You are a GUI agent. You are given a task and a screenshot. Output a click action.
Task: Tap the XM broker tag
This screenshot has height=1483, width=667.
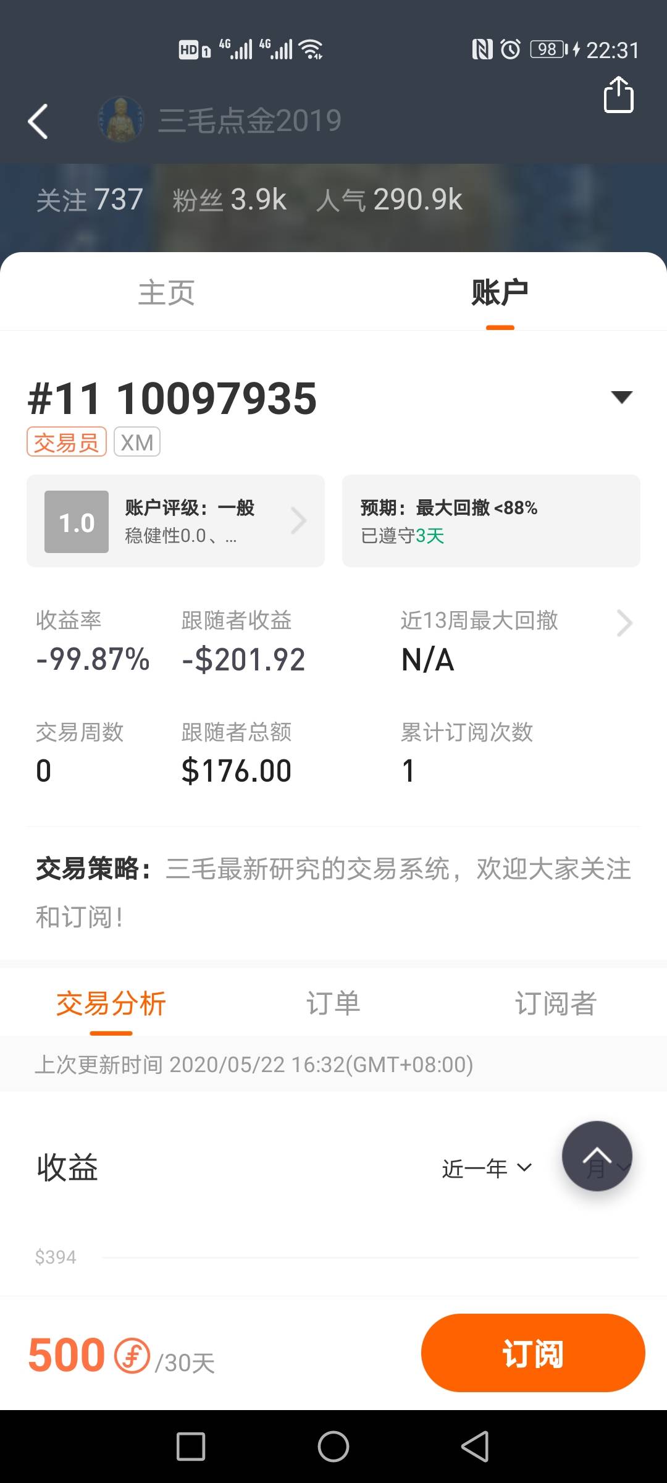[137, 442]
